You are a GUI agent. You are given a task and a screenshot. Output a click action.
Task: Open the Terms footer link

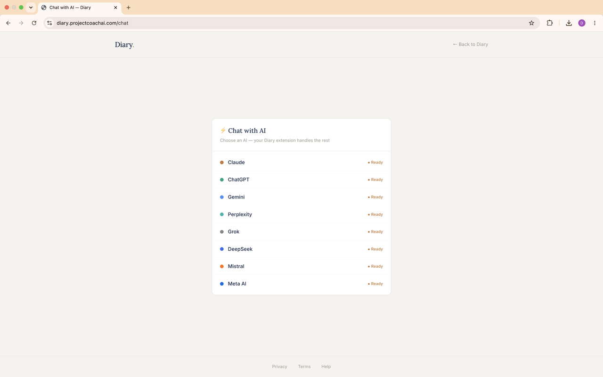coord(304,367)
